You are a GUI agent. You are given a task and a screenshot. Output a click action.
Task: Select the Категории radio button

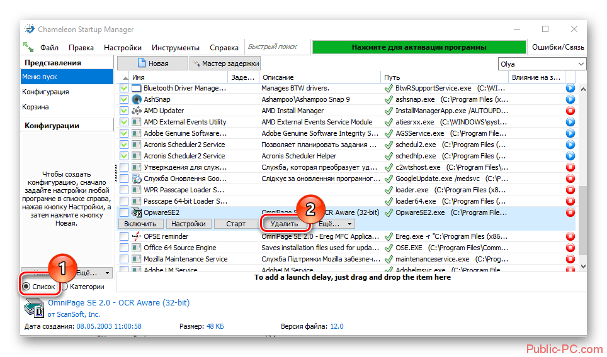pos(65,287)
